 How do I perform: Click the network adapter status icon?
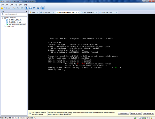coord(143,118)
